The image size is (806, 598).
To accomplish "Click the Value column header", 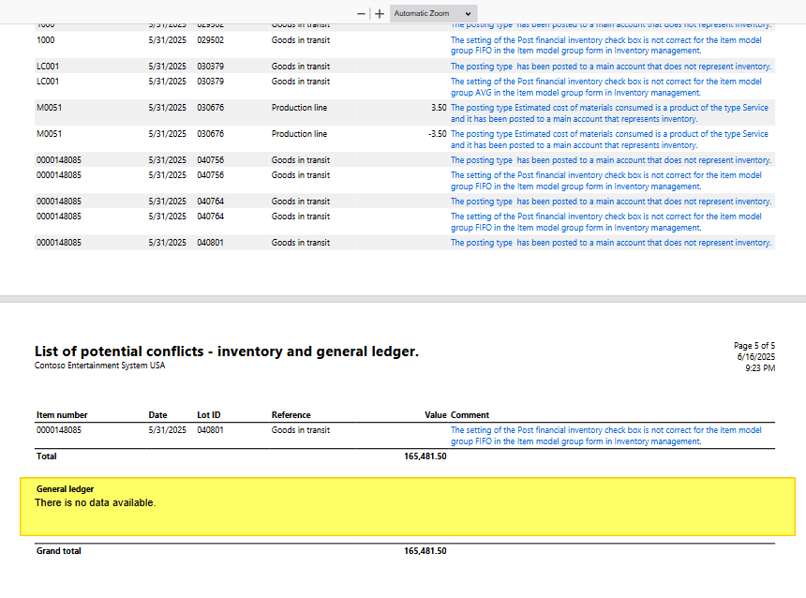I will [435, 414].
